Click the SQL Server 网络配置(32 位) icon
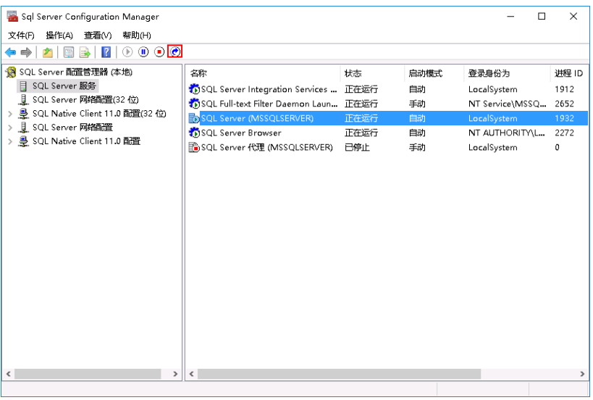 click(x=23, y=99)
